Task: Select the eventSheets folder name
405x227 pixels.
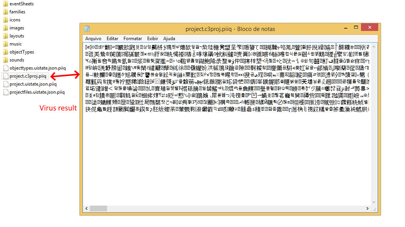Action: click(x=21, y=4)
